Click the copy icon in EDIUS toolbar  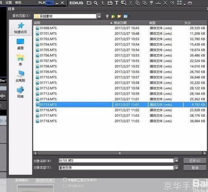coord(138,3)
